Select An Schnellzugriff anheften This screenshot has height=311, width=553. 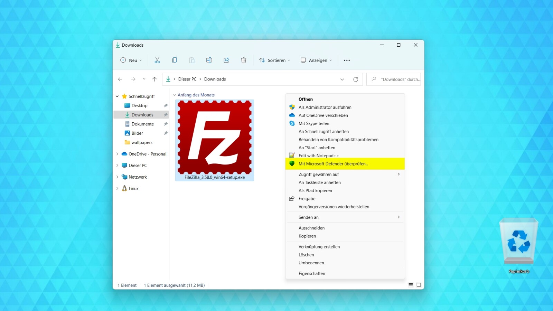coord(345,132)
